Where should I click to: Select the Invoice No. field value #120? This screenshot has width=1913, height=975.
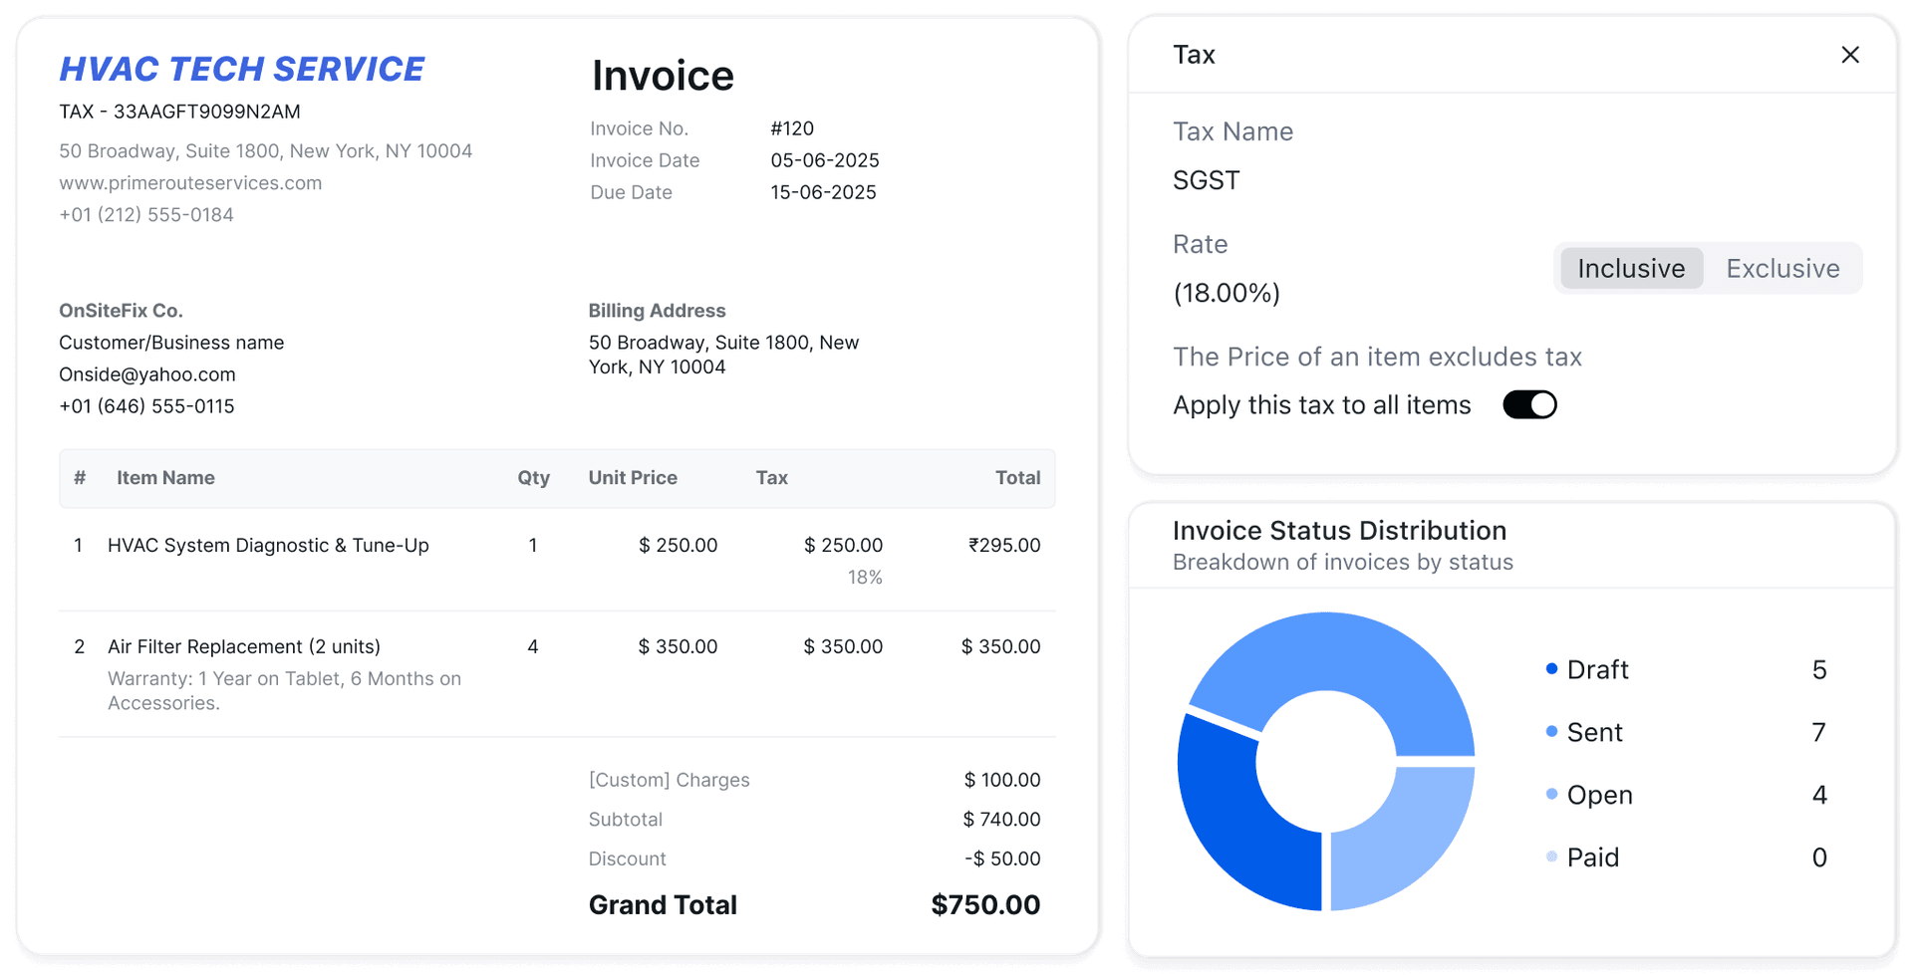(x=792, y=128)
